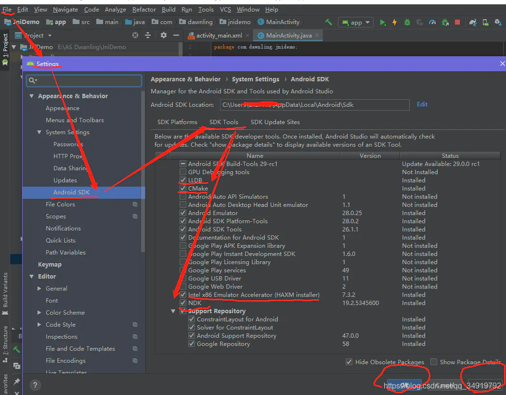This screenshot has height=395, width=506.
Task: Collapse the Support Repository group
Action: (173, 311)
